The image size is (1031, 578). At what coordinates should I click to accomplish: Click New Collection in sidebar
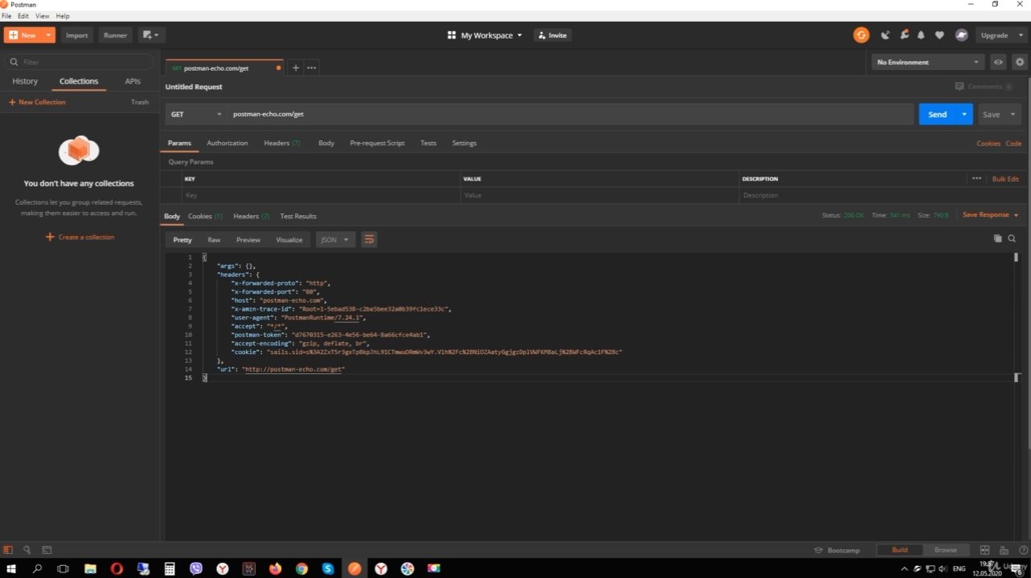coord(37,102)
